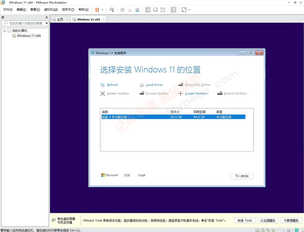Viewport: 304px width, 232px height.
Task: Click the Create Partition link
Action: coord(196,94)
